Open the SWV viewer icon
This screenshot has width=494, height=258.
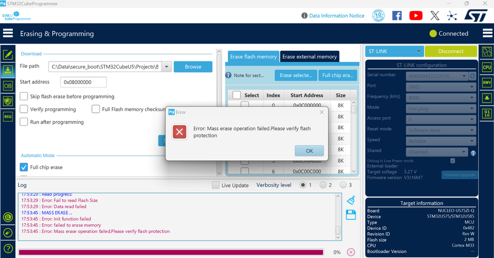pos(487,83)
